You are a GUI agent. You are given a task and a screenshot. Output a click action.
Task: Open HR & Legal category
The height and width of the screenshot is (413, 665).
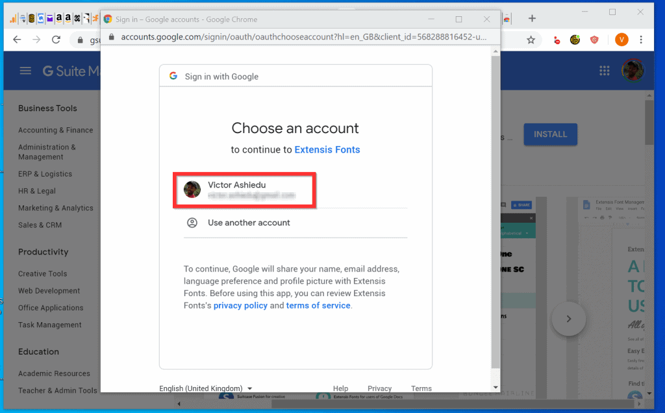pyautogui.click(x=37, y=191)
